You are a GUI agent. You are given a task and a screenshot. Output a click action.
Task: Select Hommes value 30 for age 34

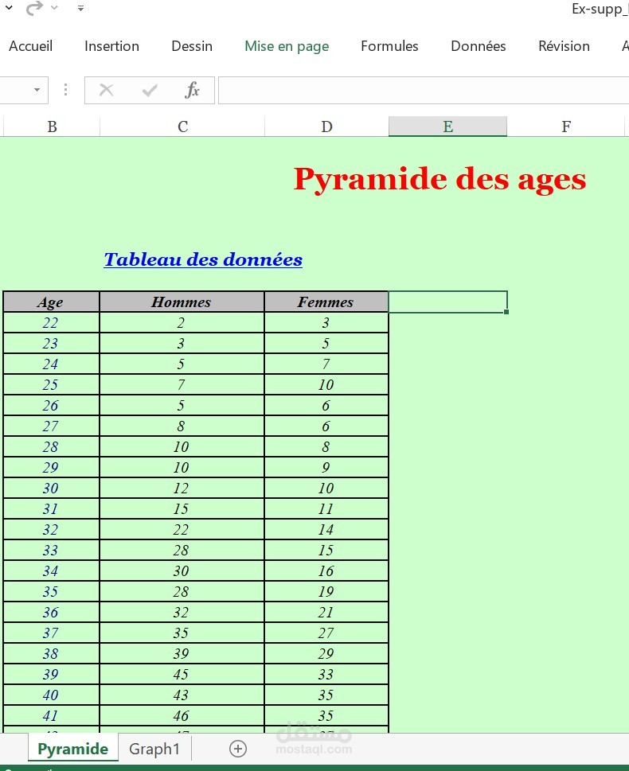coord(182,570)
